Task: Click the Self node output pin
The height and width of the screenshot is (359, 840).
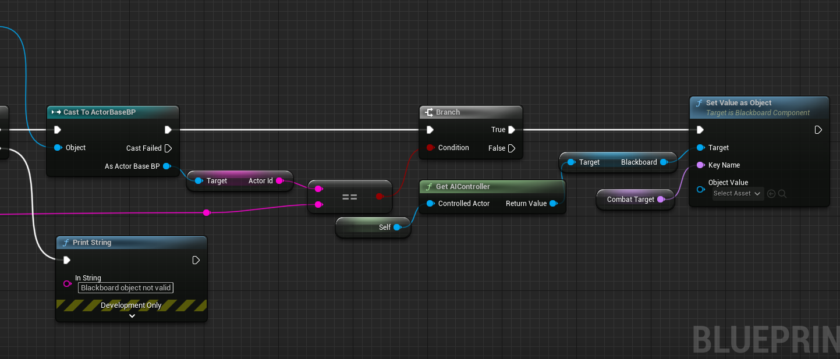Action: tap(397, 228)
